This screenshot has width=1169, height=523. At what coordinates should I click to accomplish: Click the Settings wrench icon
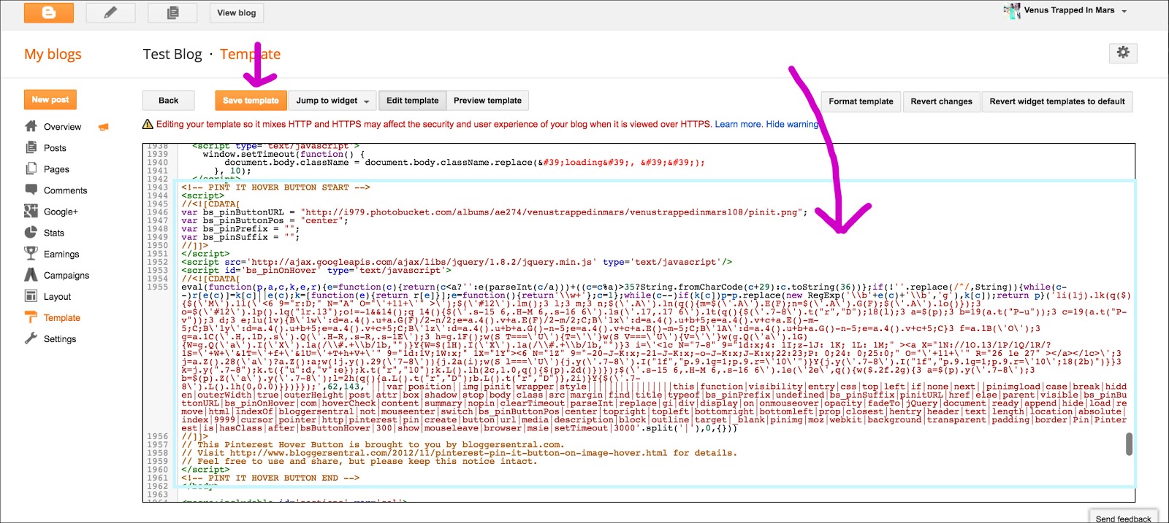click(31, 338)
